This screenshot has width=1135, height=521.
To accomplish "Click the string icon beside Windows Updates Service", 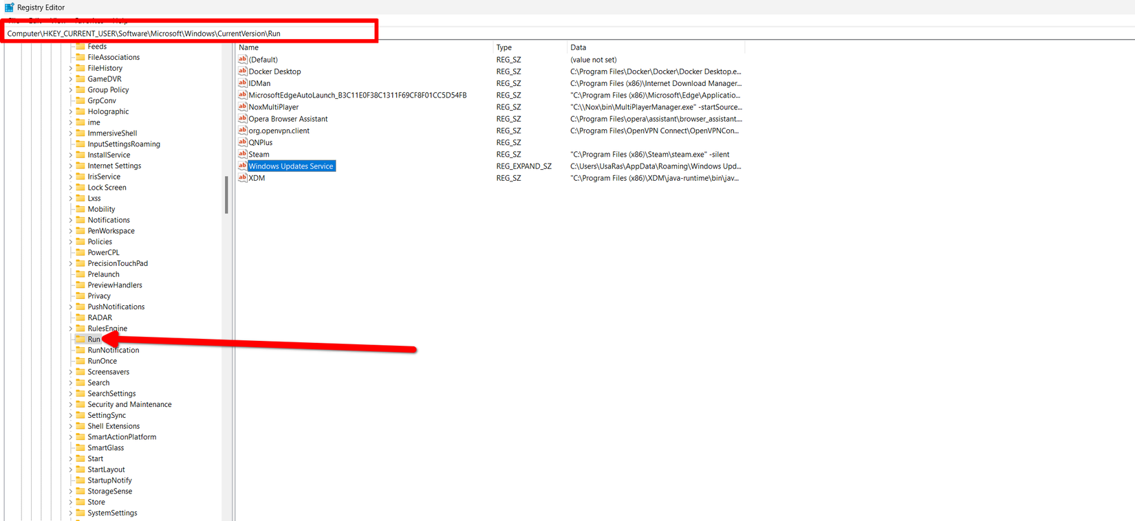I will pos(242,166).
